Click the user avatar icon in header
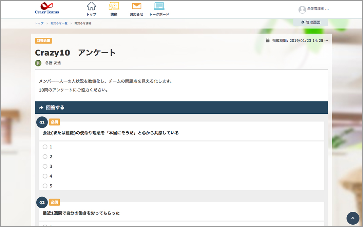Screen dimensions: 363x227 click(x=302, y=10)
